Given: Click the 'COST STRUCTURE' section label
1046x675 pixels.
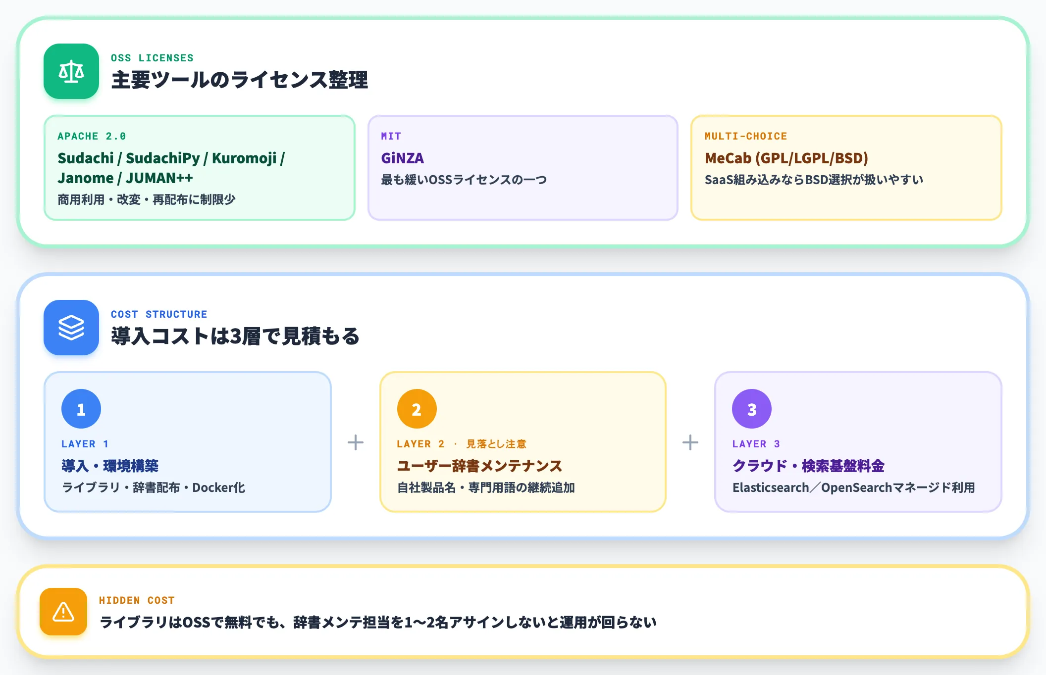Looking at the screenshot, I should pos(159,314).
